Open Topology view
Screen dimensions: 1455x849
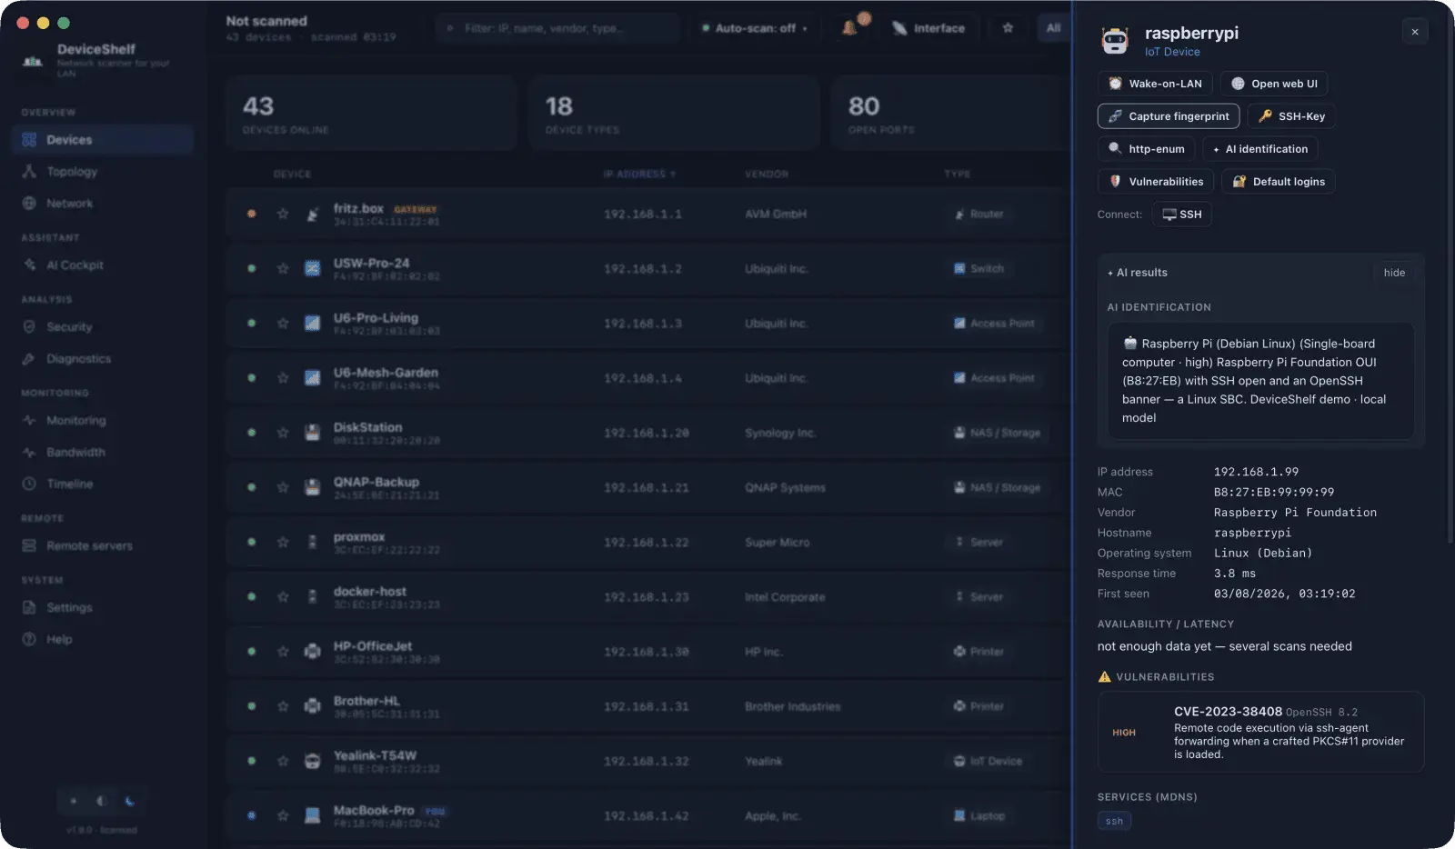point(103,172)
